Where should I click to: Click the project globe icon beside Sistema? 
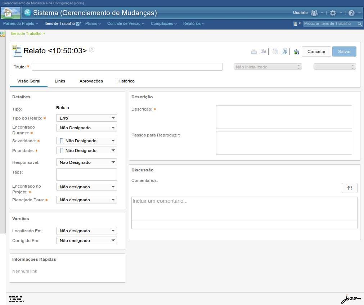pyautogui.click(x=28, y=13)
